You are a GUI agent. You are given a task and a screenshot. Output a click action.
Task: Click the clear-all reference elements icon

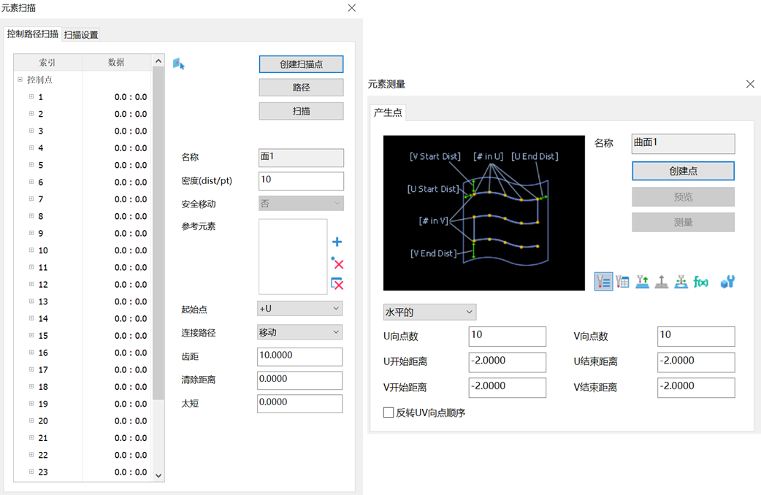coord(337,284)
